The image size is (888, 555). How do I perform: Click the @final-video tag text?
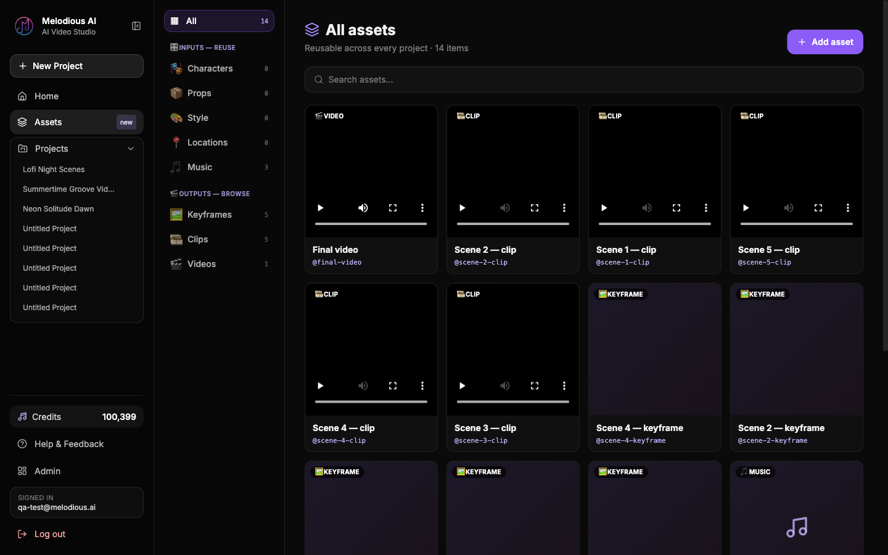click(337, 263)
